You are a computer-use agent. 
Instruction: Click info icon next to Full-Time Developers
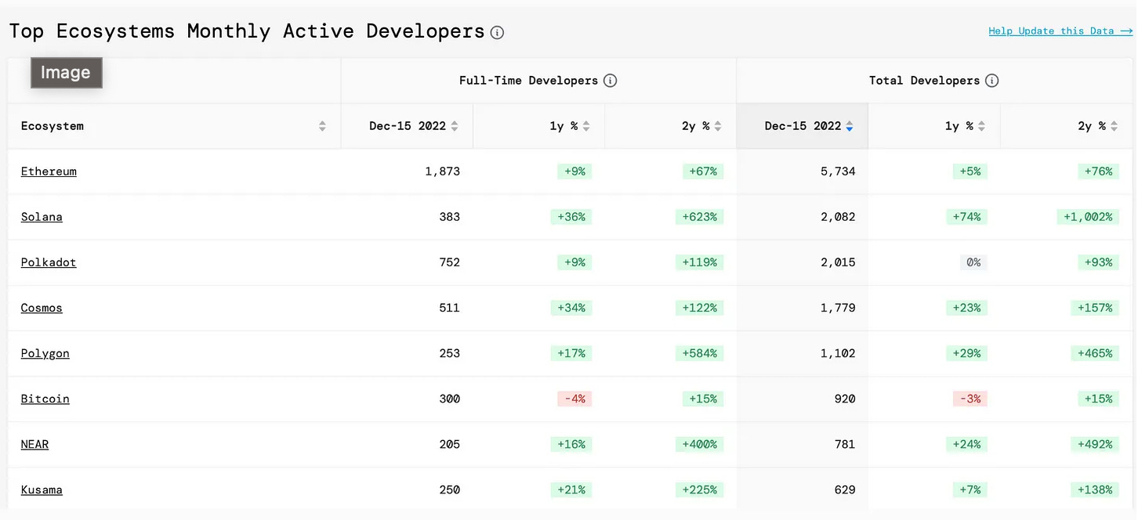[x=611, y=81]
